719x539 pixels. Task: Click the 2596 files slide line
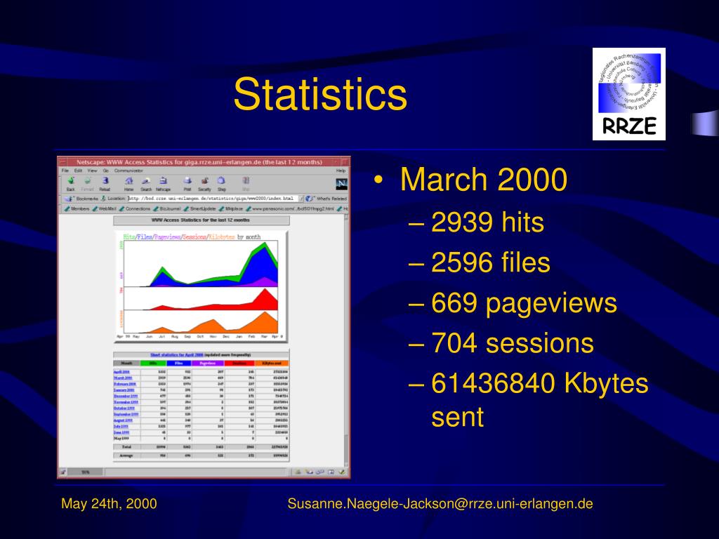pyautogui.click(x=491, y=262)
